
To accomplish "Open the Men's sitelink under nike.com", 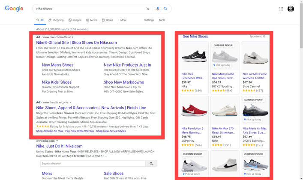I will click(47, 174).
